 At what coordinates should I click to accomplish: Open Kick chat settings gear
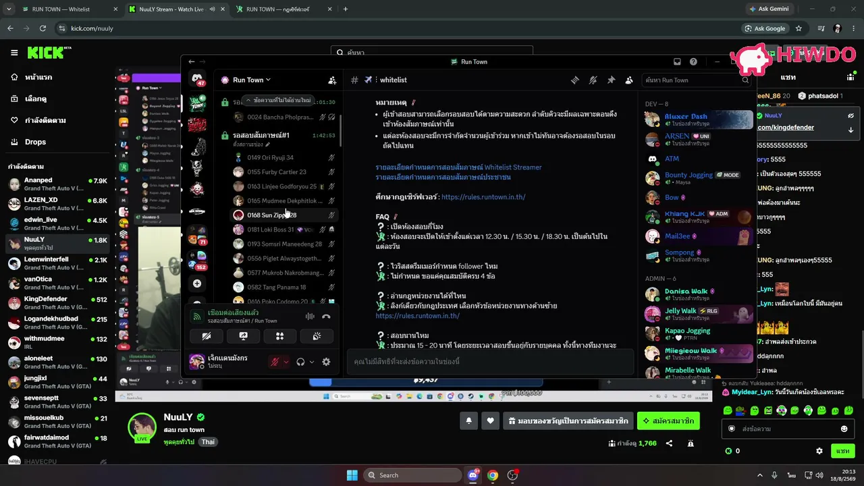(x=819, y=451)
